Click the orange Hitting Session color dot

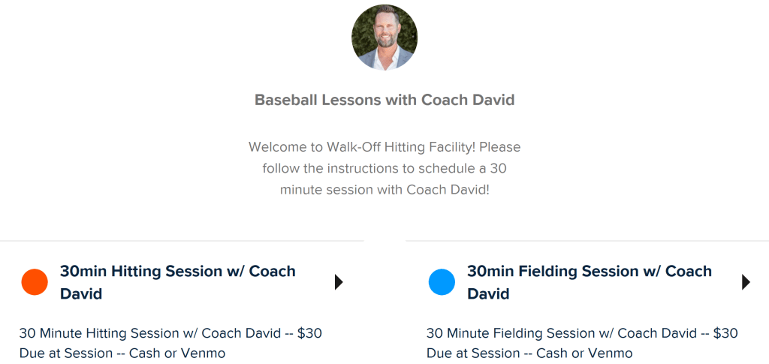pyautogui.click(x=35, y=282)
